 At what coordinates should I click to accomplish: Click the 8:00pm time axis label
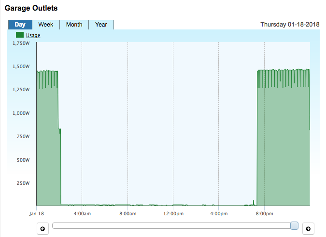coord(265,213)
